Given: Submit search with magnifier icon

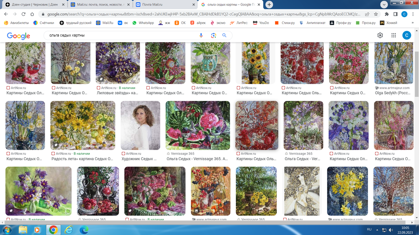Looking at the screenshot, I should click(x=225, y=36).
